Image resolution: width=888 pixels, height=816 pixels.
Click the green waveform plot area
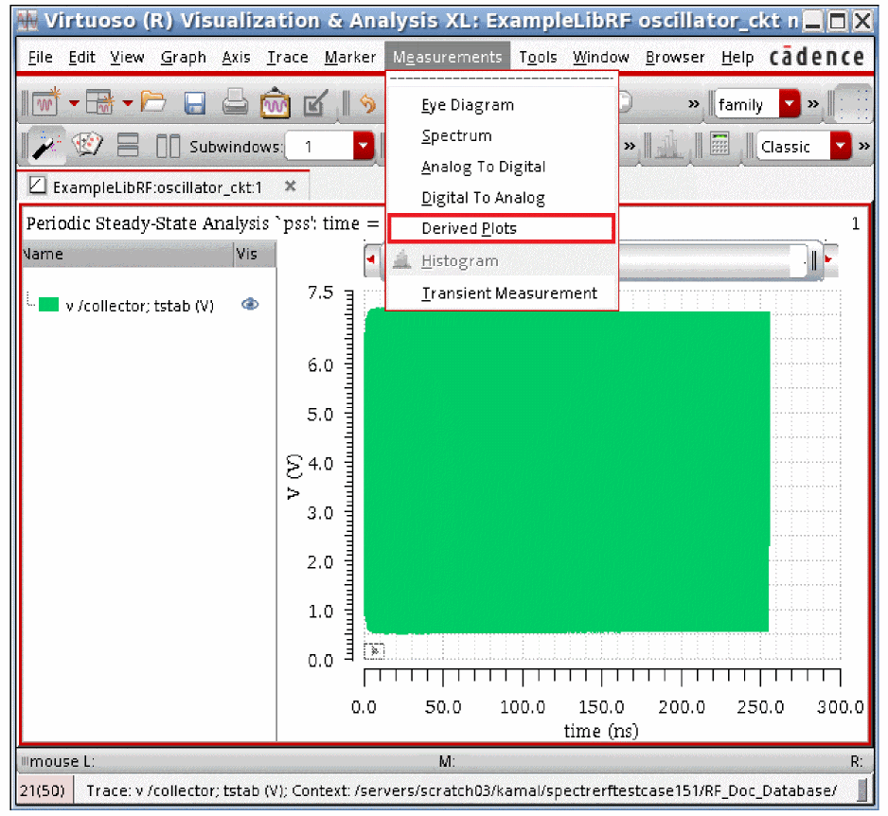click(x=566, y=471)
